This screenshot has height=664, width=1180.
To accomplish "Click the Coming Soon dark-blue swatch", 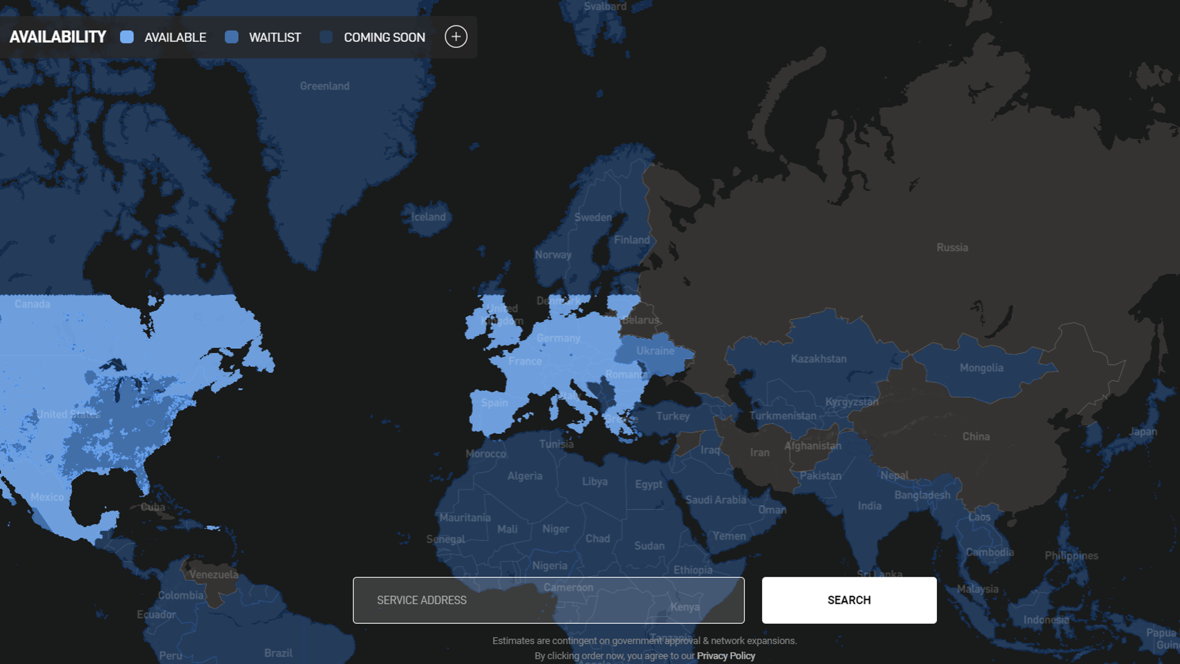I will tap(326, 37).
